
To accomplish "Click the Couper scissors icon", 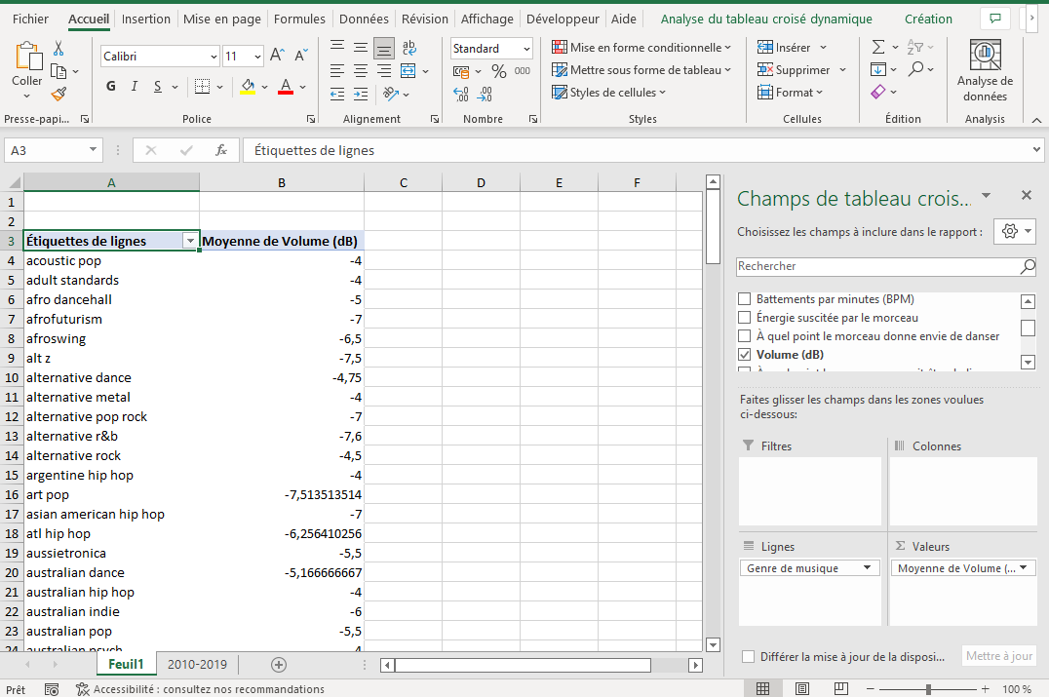I will pos(58,48).
